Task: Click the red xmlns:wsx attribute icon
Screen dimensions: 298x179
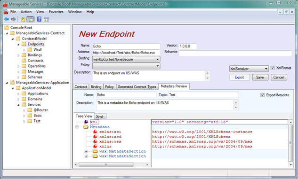Action: pos(96,141)
